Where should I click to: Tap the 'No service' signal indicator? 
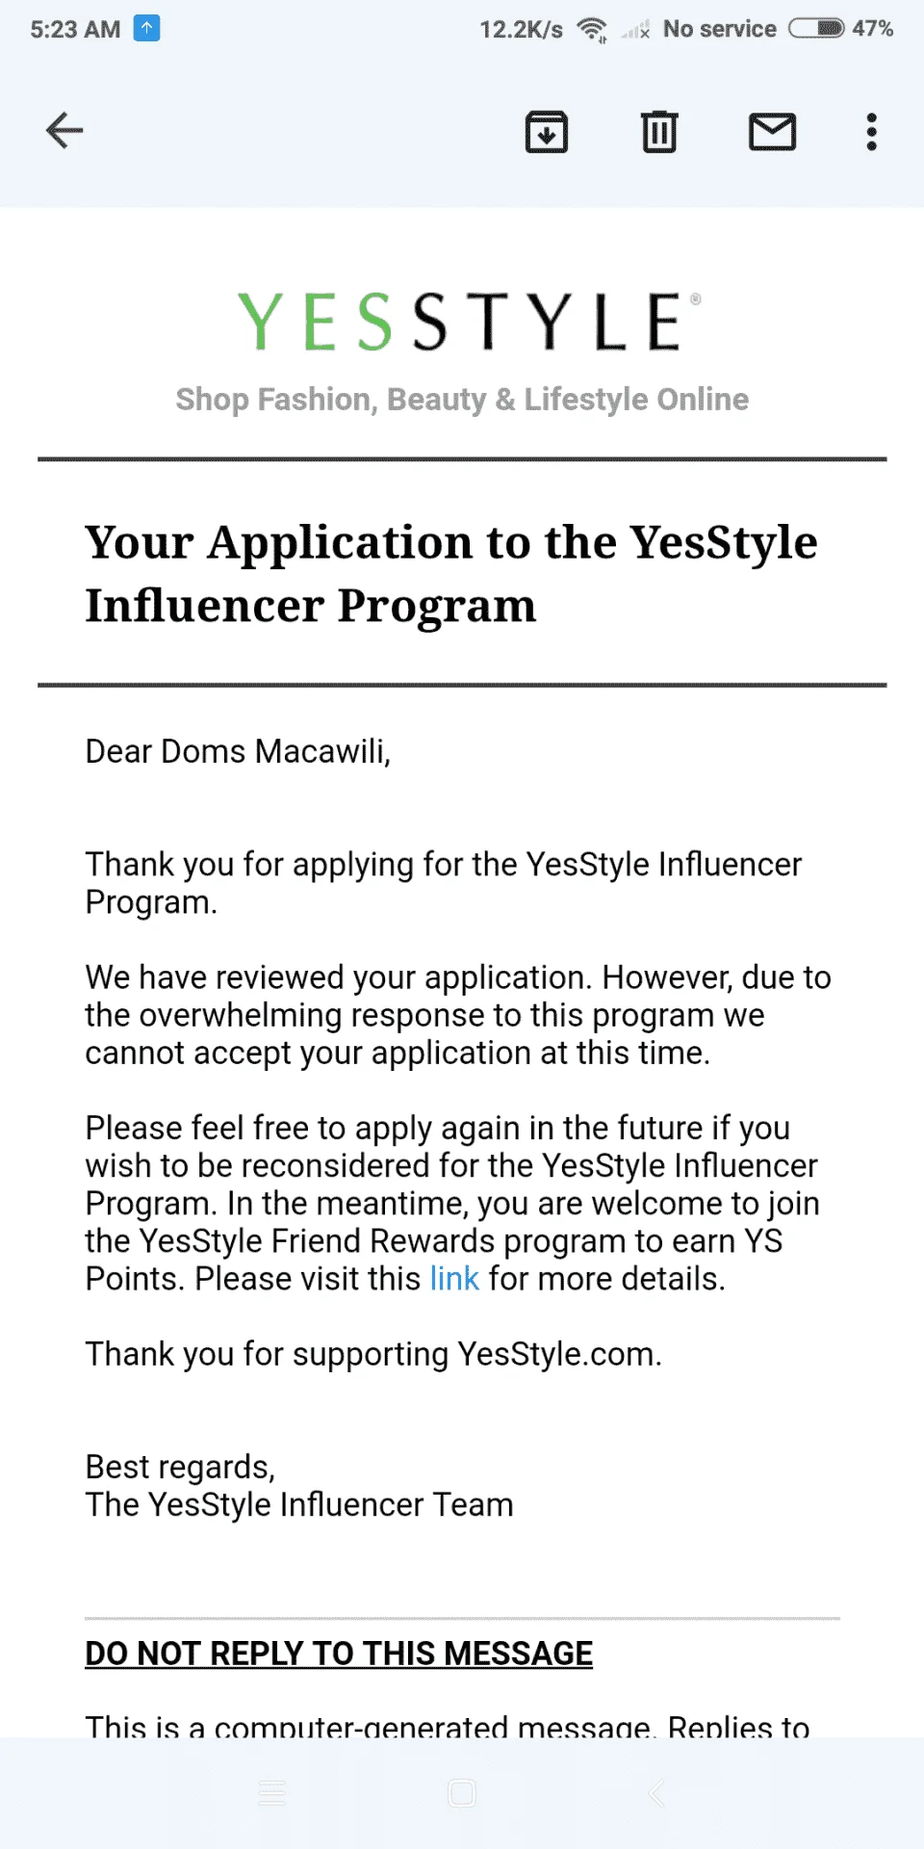[700, 29]
